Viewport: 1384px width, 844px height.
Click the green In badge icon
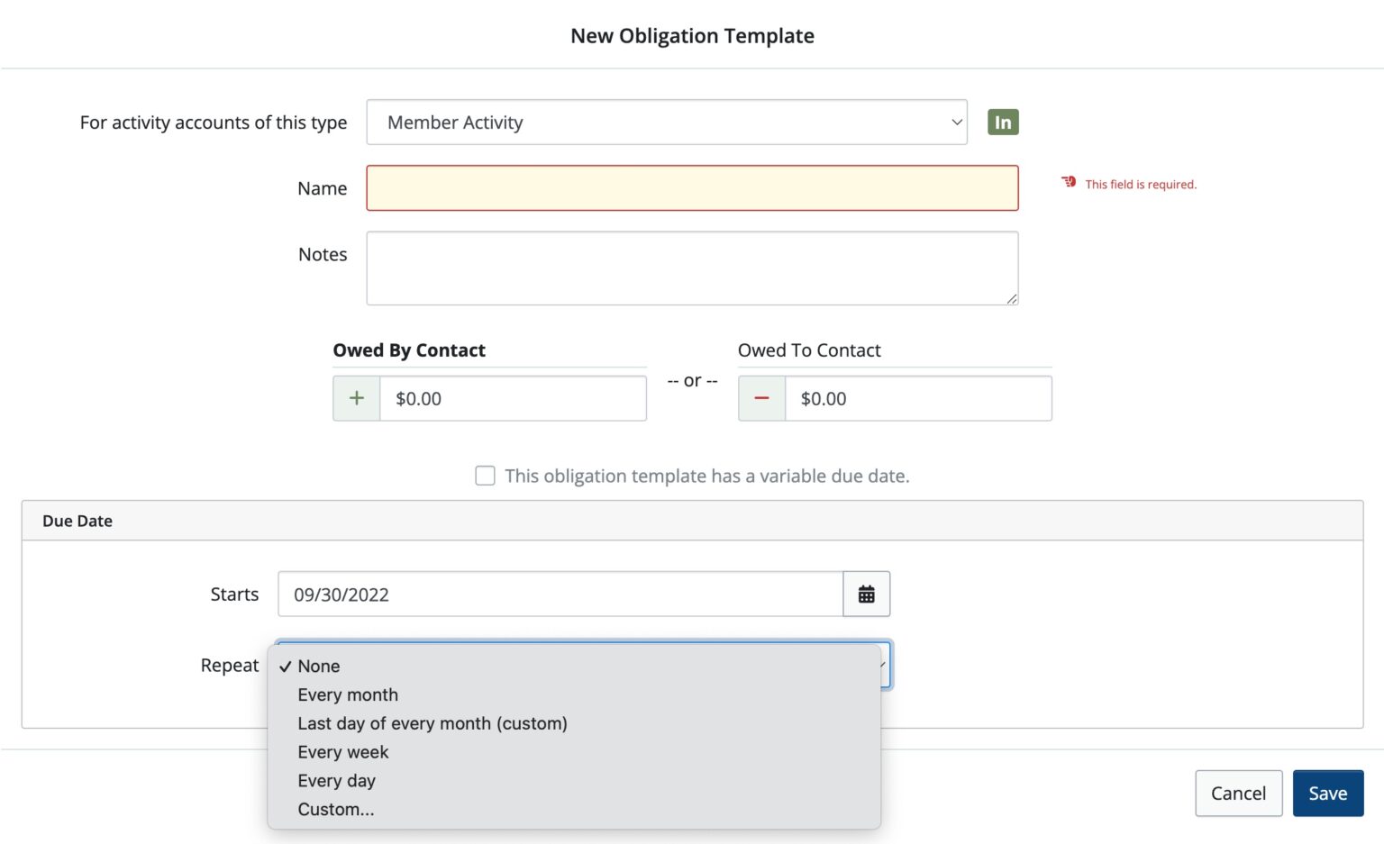tap(1002, 122)
